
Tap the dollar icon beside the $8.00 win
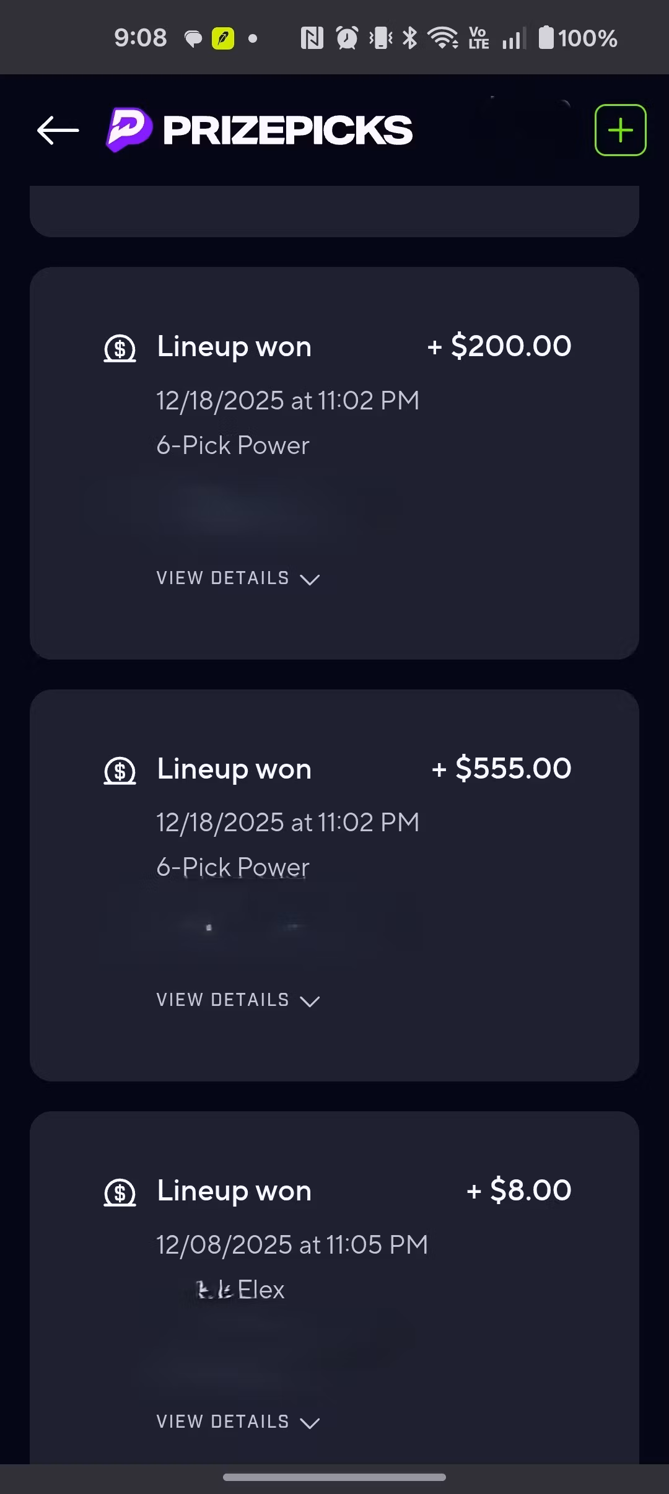click(x=120, y=1192)
